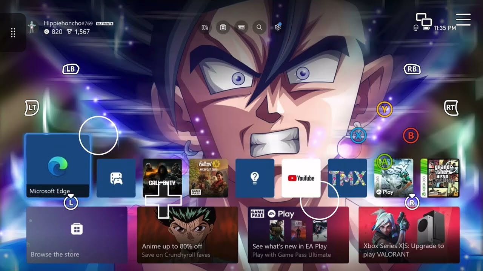Tap the green A button

385,162
